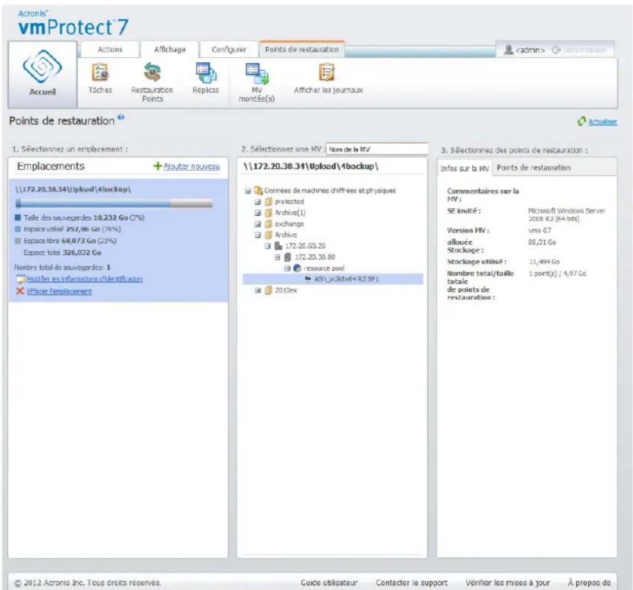Click the edit credentials icon
The height and width of the screenshot is (590, 633).
(x=20, y=279)
